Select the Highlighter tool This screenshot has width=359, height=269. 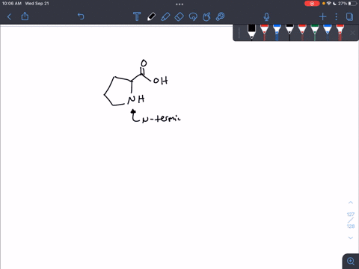(165, 16)
